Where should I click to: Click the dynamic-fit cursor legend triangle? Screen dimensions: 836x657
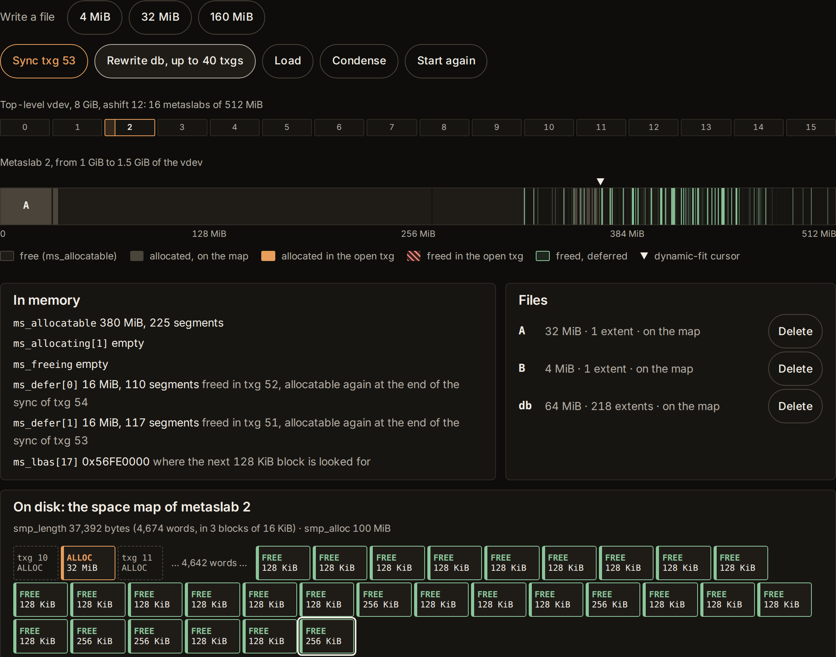click(x=644, y=256)
